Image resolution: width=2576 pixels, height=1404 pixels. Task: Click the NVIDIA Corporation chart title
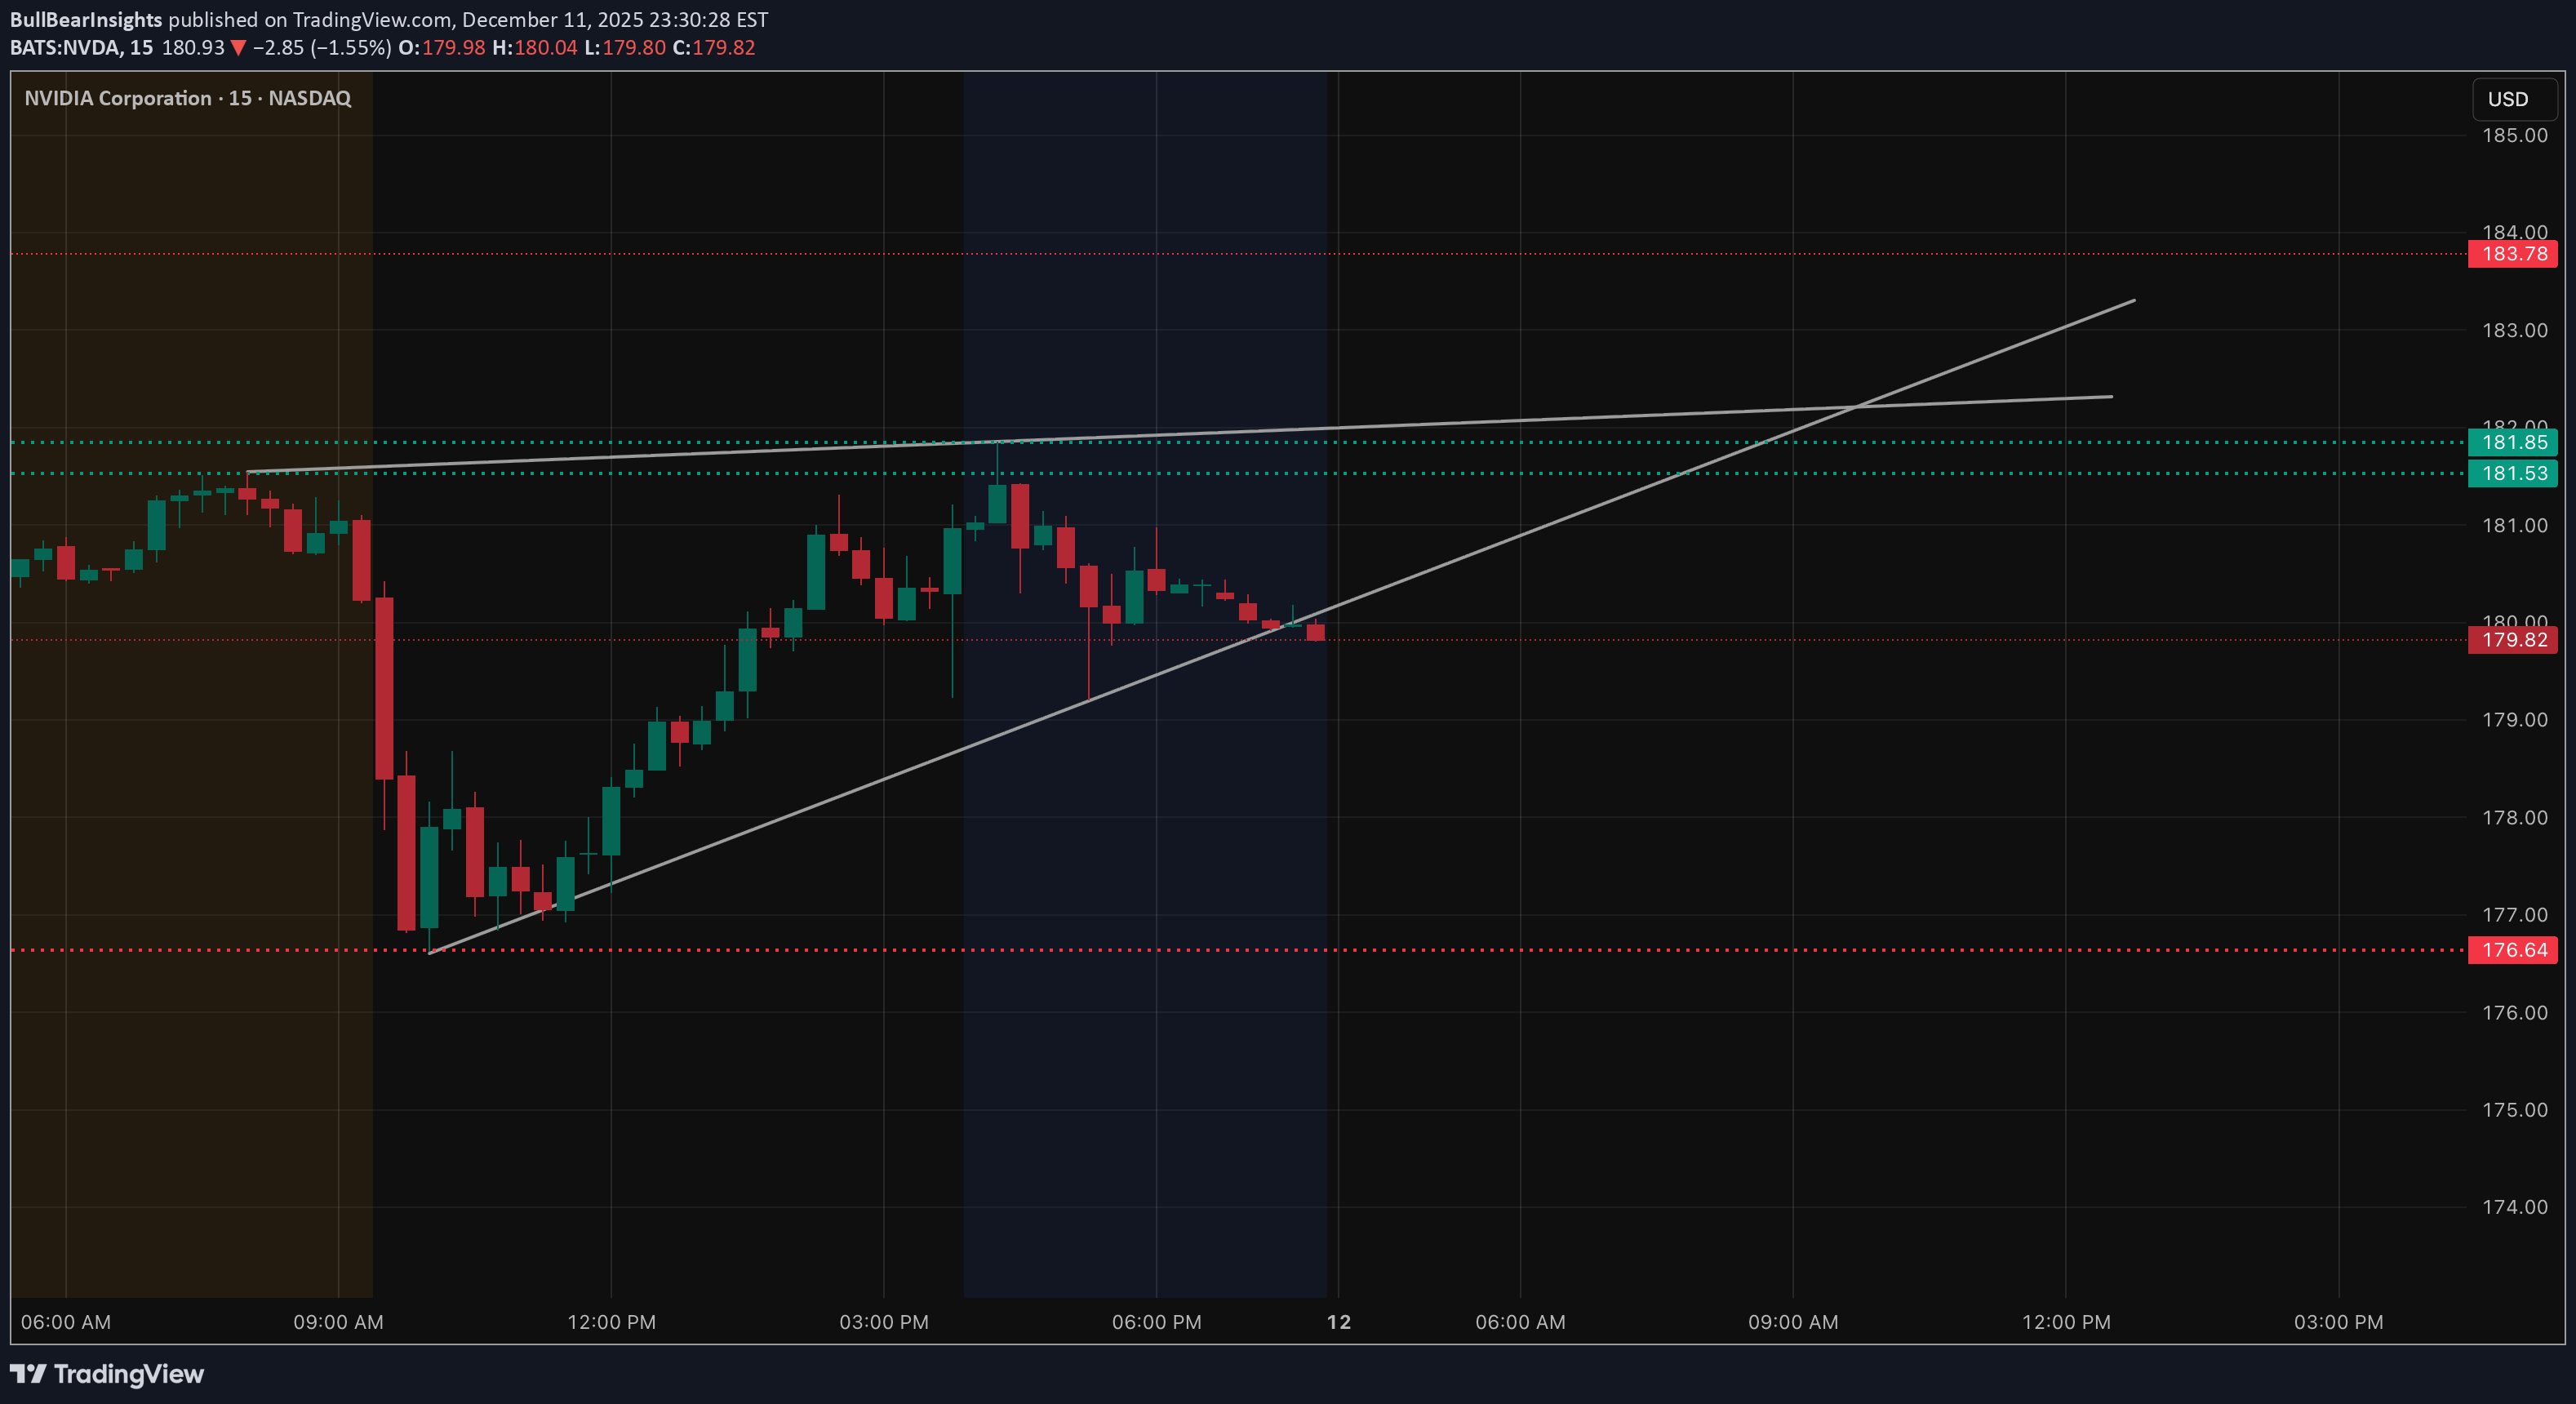(x=120, y=98)
